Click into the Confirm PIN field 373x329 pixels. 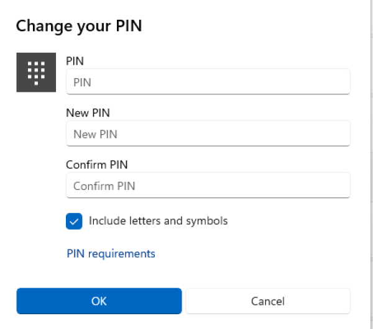pyautogui.click(x=208, y=185)
